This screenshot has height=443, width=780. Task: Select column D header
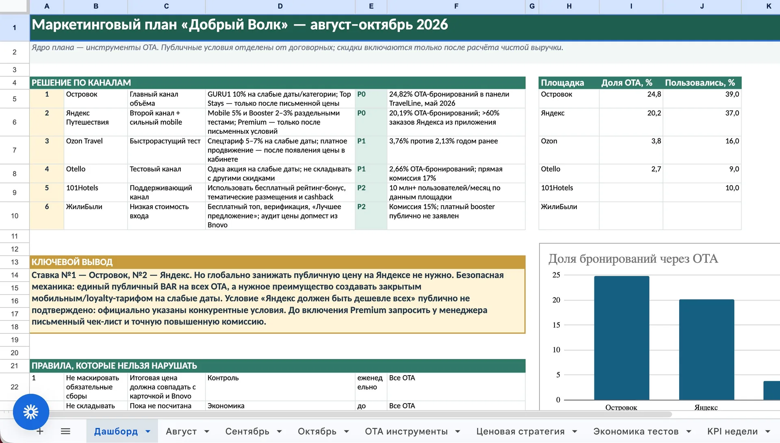pyautogui.click(x=280, y=6)
